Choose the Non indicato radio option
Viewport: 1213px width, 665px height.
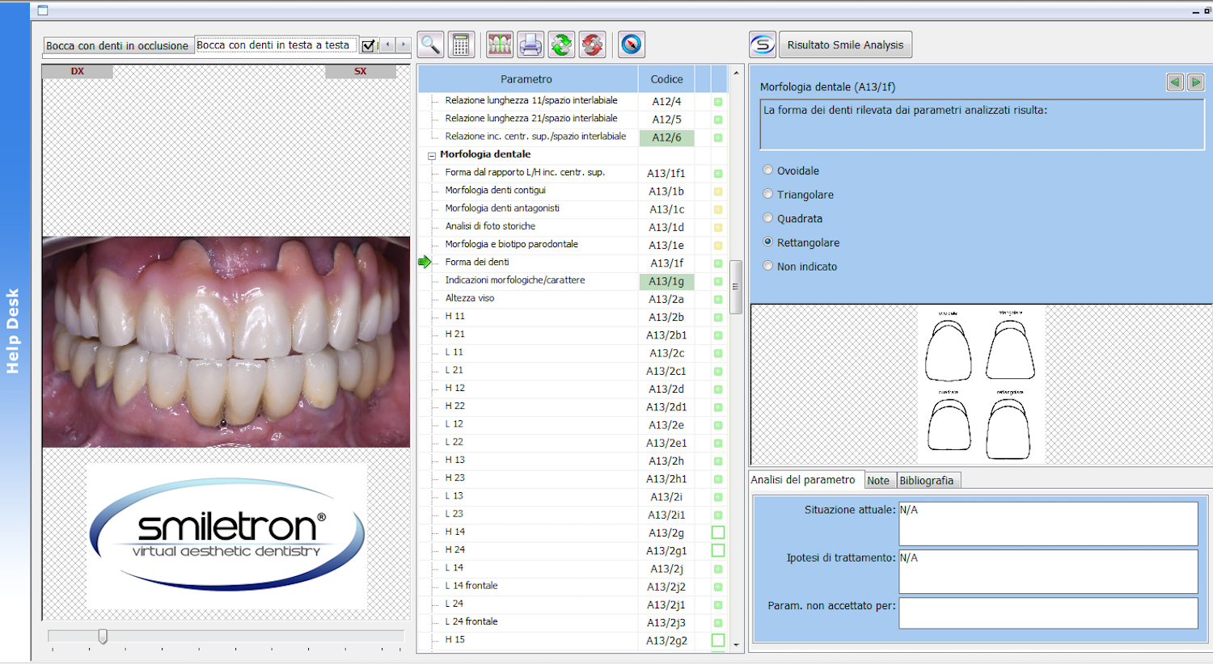768,266
